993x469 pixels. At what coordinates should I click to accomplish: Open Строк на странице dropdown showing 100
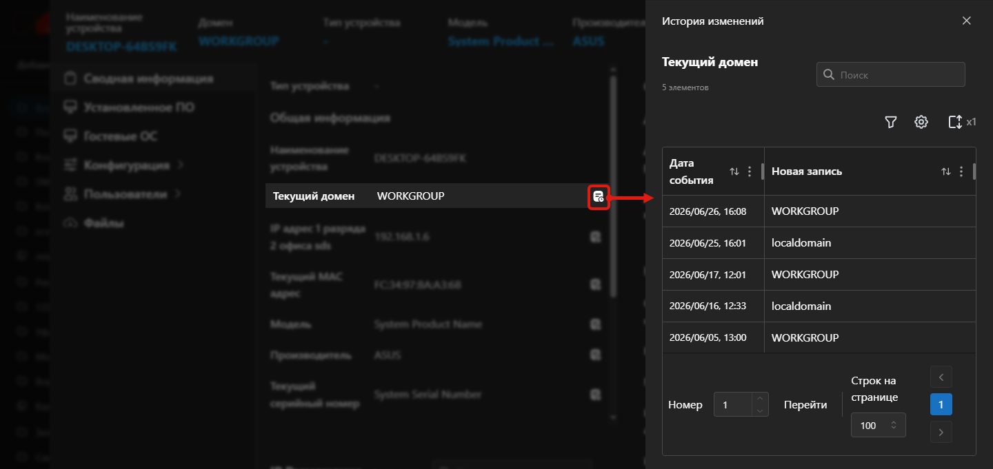[878, 426]
